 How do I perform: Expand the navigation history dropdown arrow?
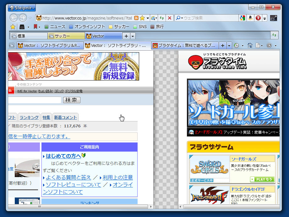[x=30, y=18]
